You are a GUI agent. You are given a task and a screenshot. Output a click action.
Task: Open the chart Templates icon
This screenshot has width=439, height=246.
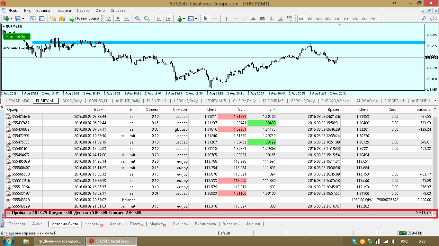pos(191,19)
